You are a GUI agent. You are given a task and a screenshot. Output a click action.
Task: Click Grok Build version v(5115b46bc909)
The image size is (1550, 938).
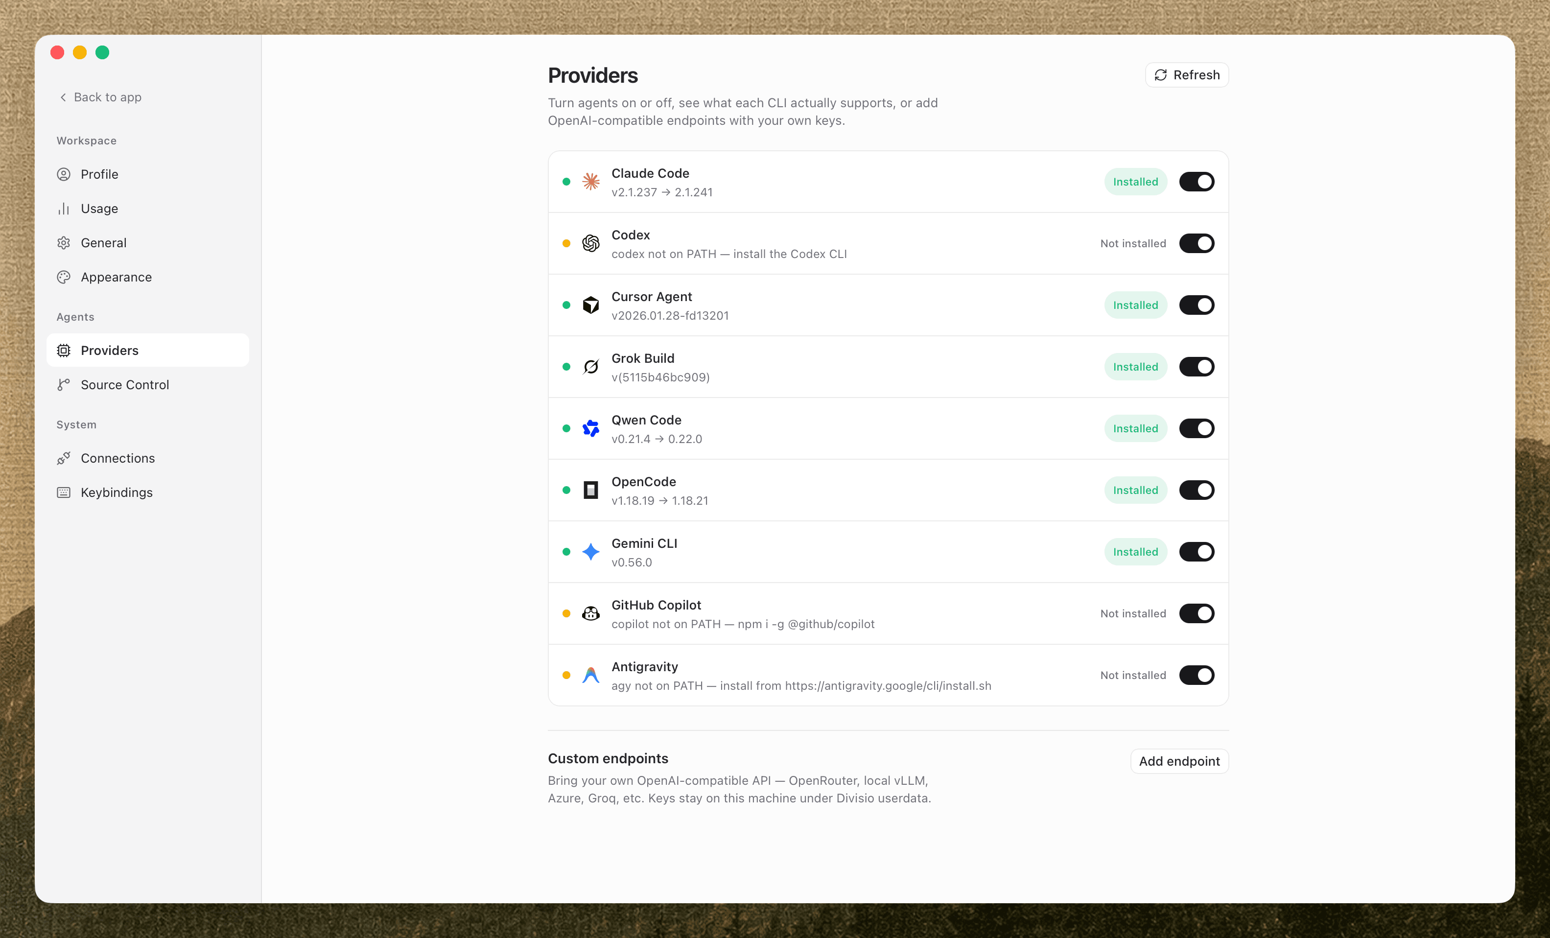(660, 377)
